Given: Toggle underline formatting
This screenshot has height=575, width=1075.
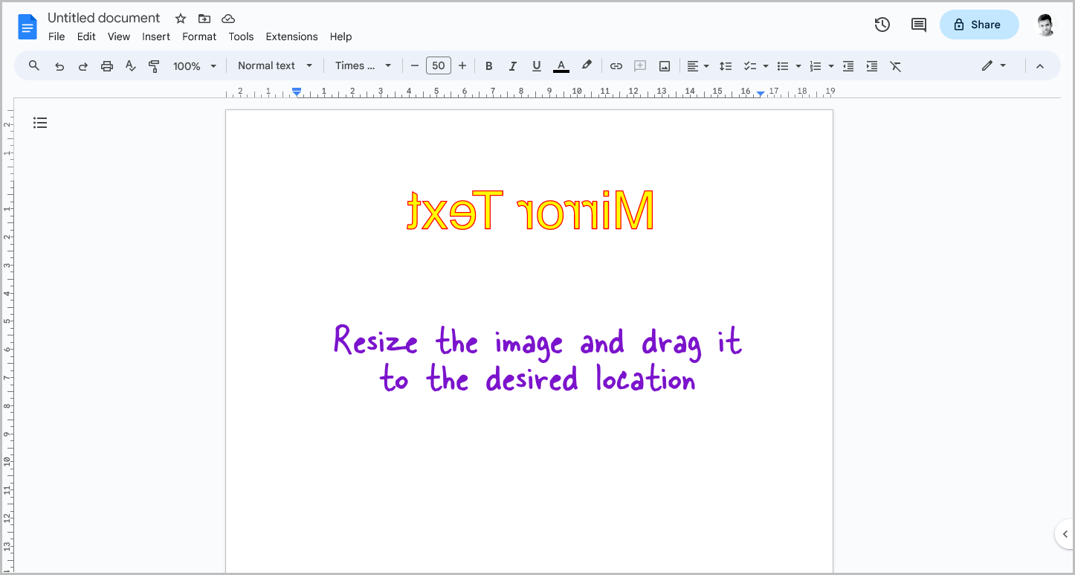Looking at the screenshot, I should [x=537, y=65].
